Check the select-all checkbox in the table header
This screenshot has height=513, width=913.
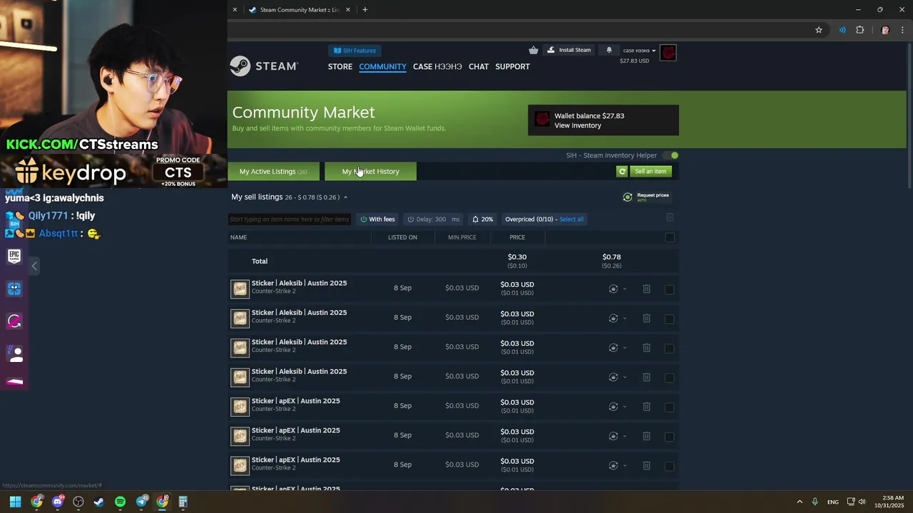[x=669, y=238]
